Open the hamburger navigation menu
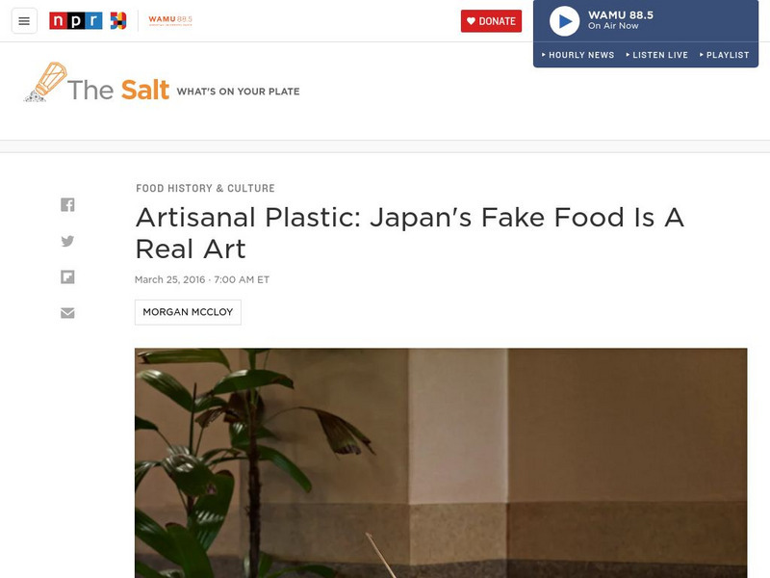This screenshot has width=770, height=578. click(x=24, y=21)
